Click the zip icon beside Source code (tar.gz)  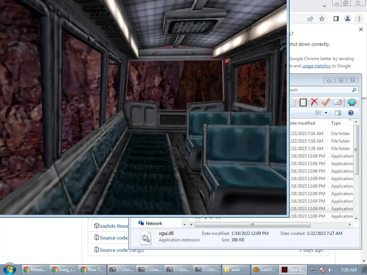tap(97, 250)
